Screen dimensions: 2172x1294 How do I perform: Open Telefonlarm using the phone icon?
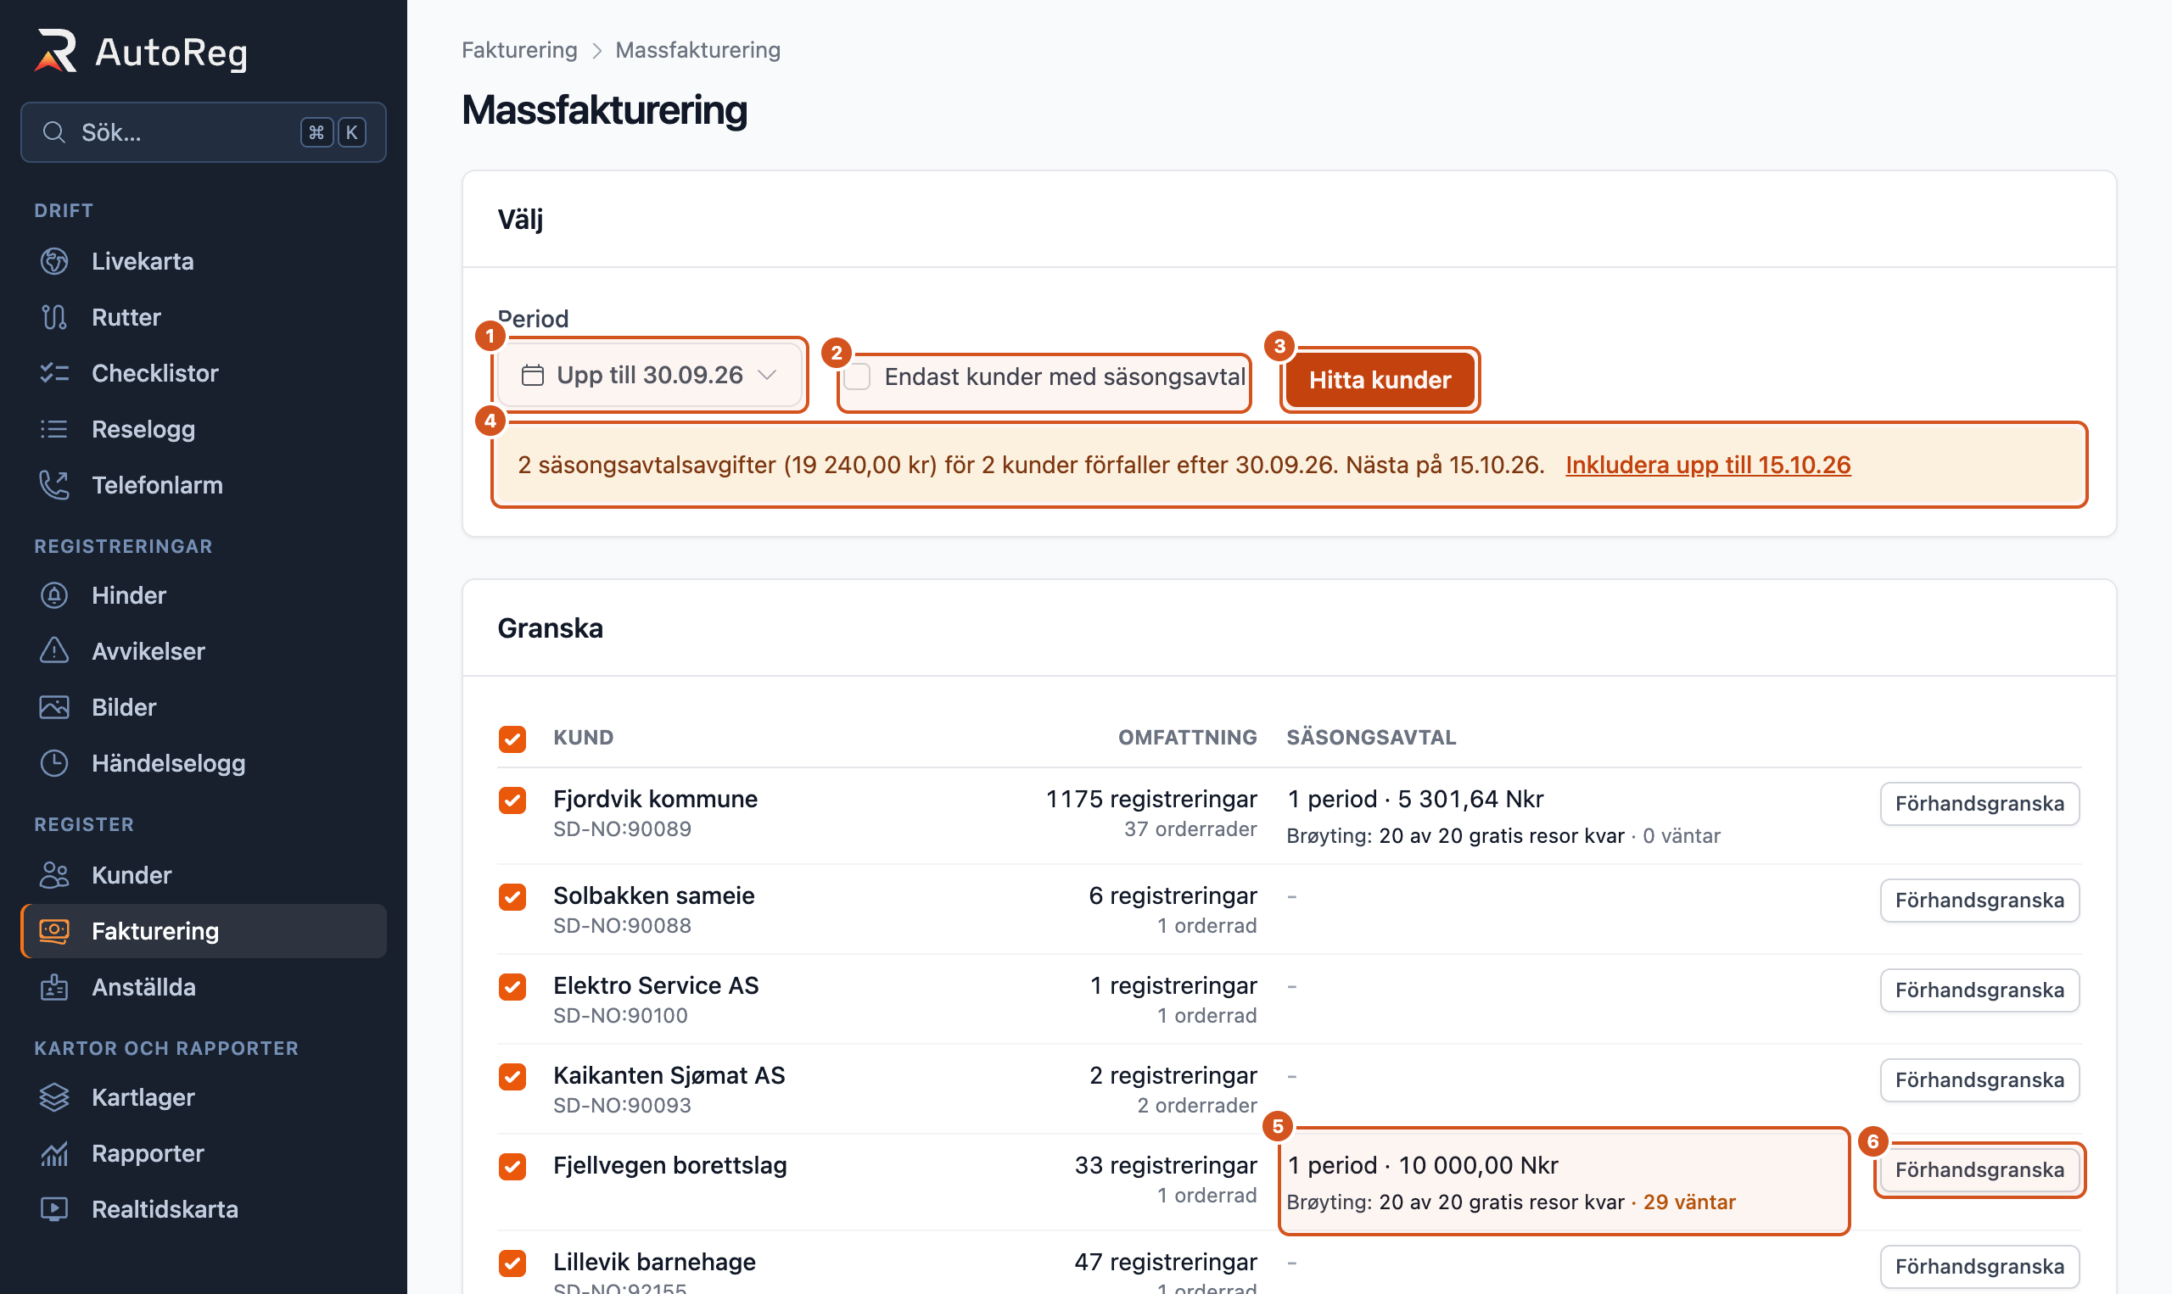[54, 485]
